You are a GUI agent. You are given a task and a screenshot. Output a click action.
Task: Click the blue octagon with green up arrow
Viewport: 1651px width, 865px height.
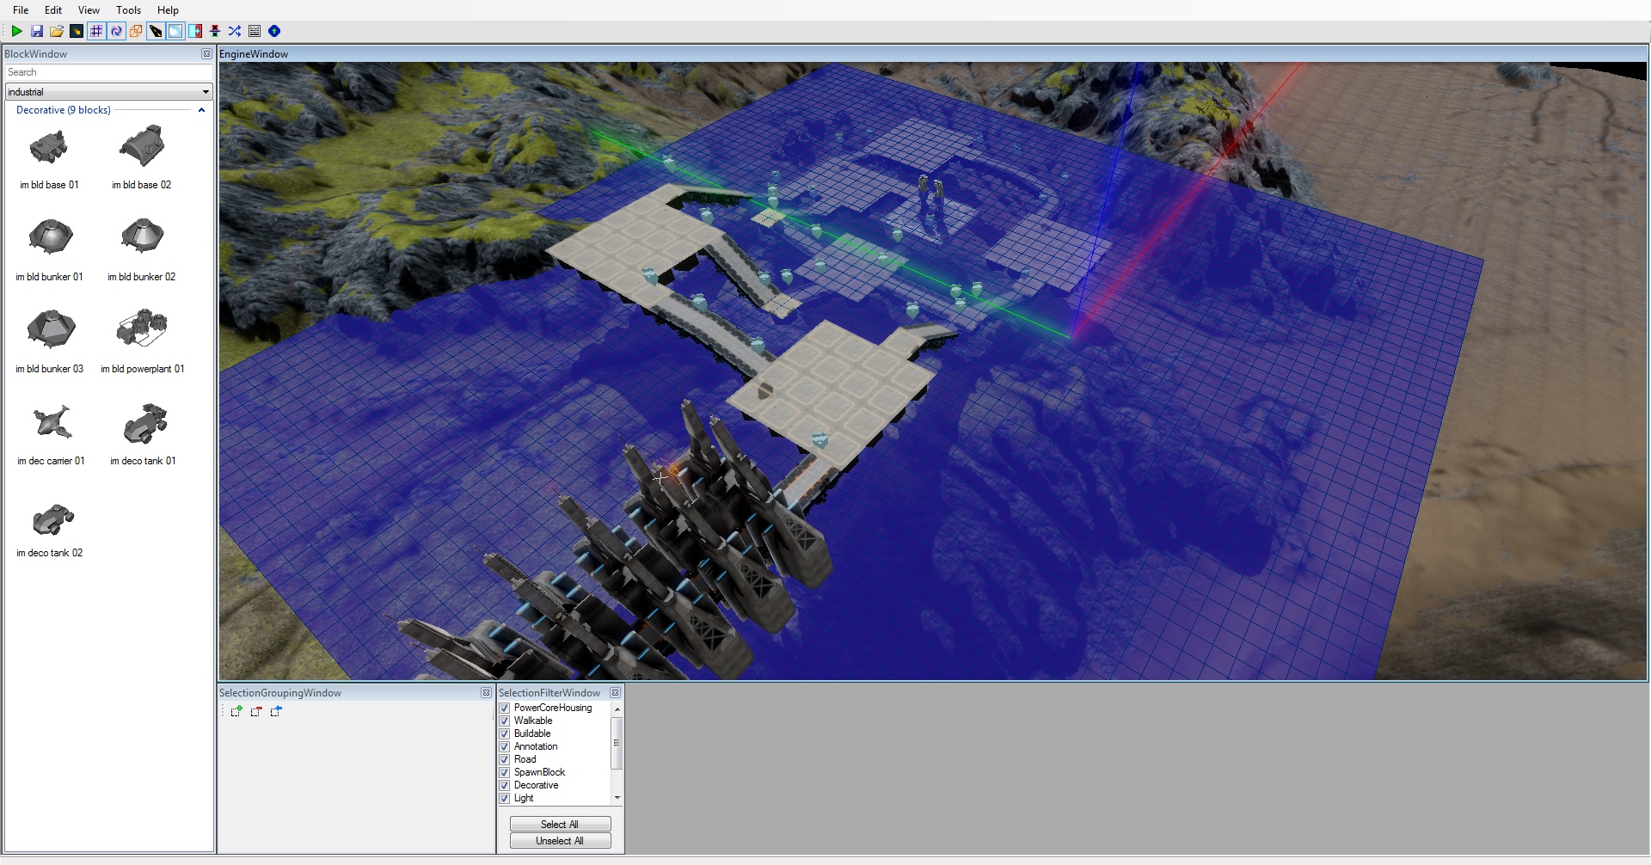pos(274,31)
